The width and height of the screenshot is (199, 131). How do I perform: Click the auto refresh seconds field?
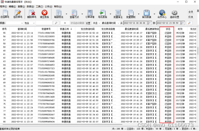(65, 23)
